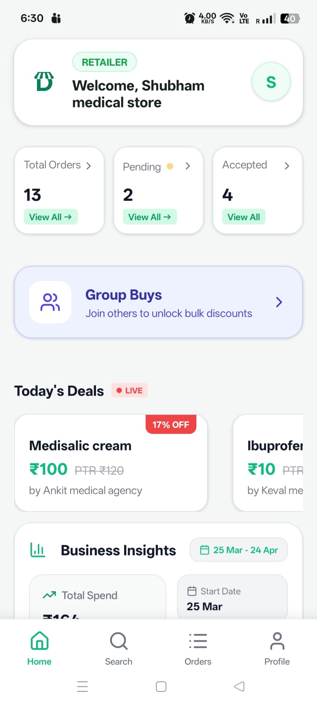Tap the LIVE badge next to Today's Deals

click(129, 390)
